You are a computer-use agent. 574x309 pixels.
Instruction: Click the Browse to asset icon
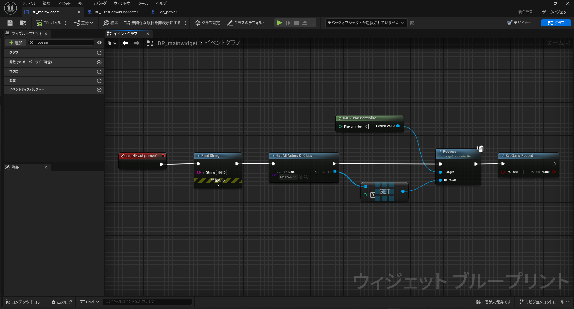(x=23, y=23)
